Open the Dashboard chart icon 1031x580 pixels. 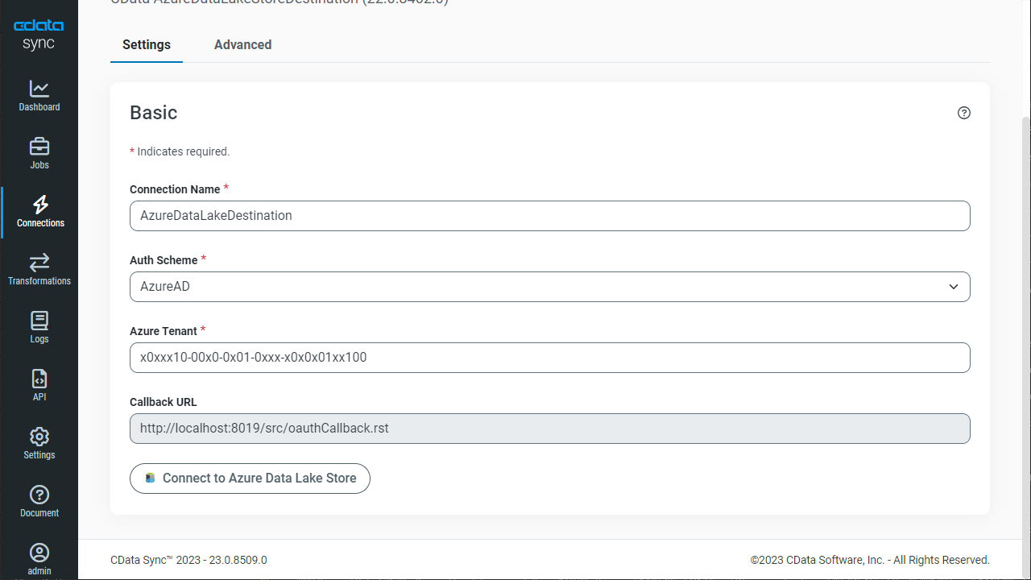[x=39, y=89]
